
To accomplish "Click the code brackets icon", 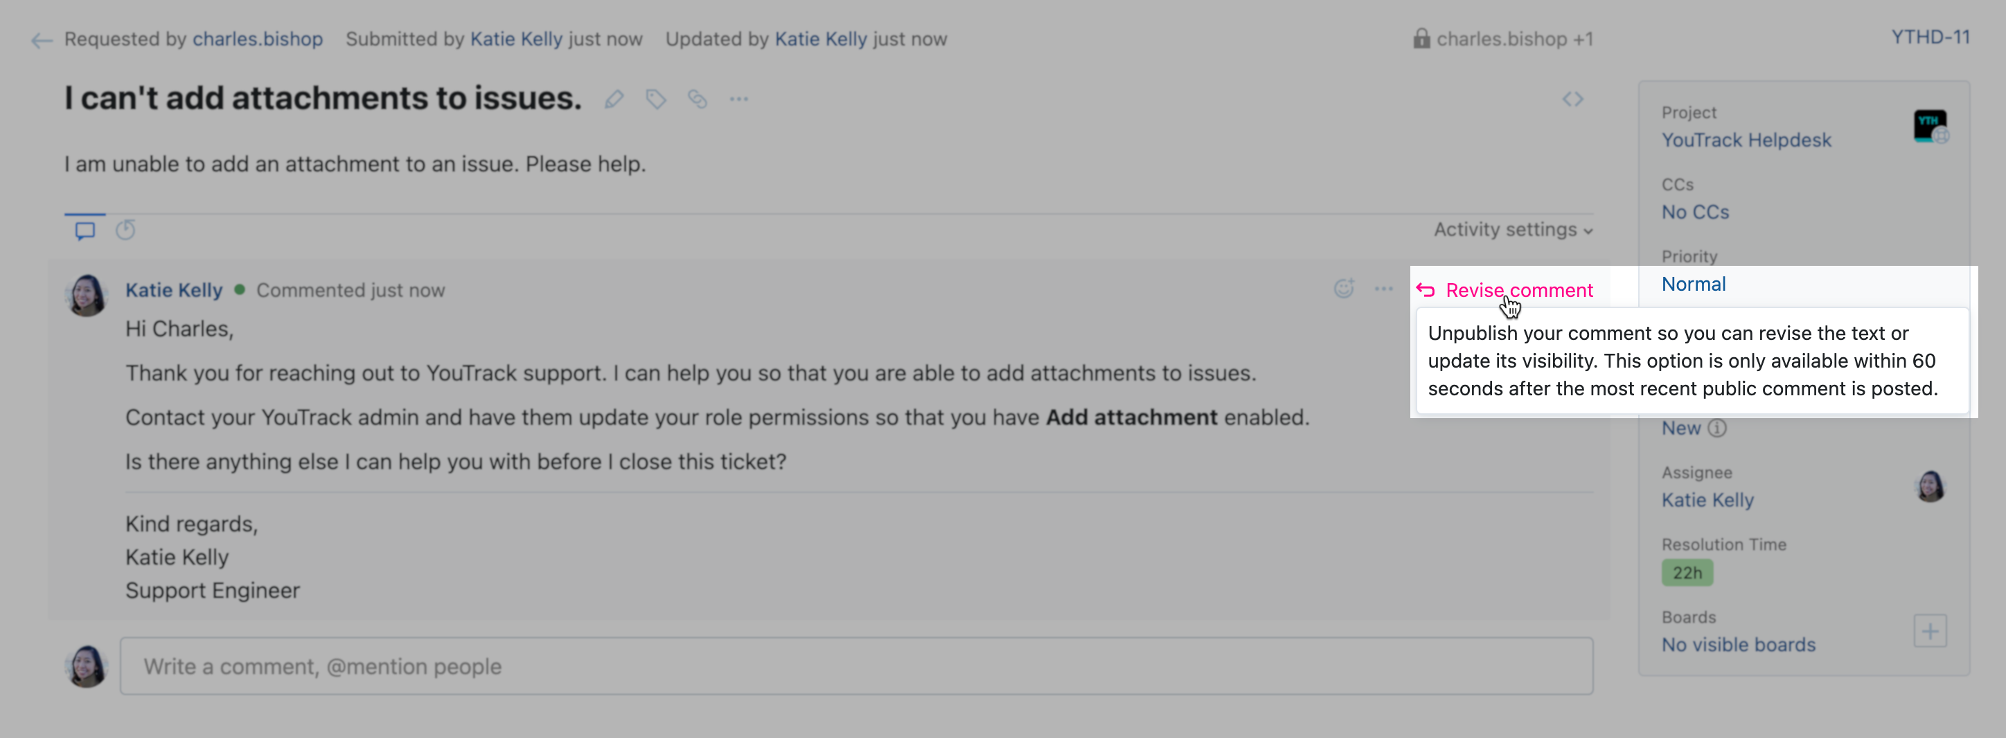I will tap(1572, 99).
